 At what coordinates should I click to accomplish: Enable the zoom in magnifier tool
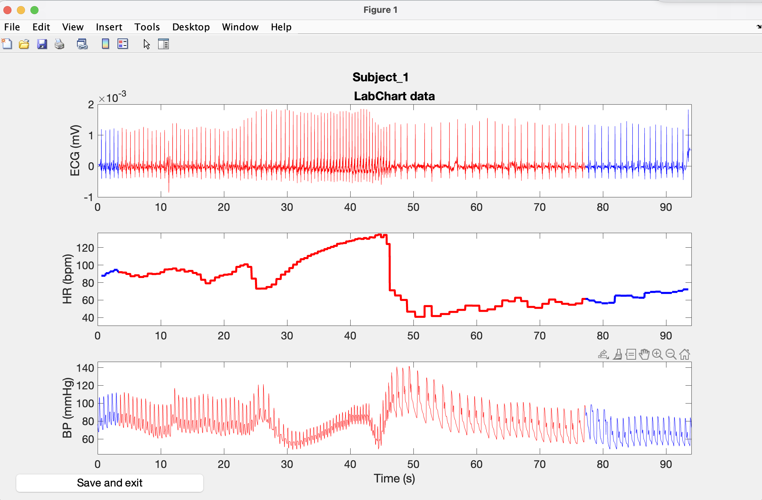[x=657, y=354]
